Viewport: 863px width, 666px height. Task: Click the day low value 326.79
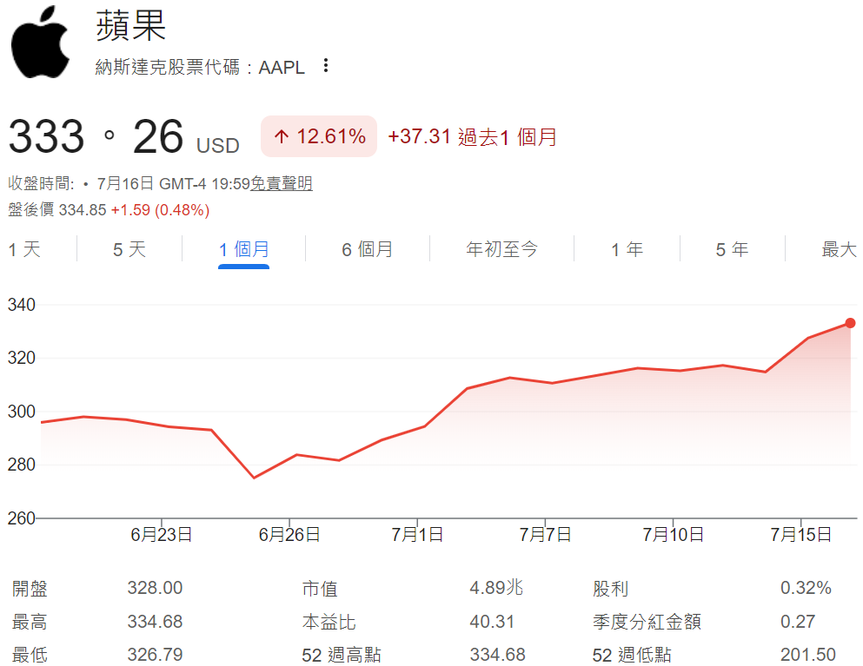pos(155,655)
